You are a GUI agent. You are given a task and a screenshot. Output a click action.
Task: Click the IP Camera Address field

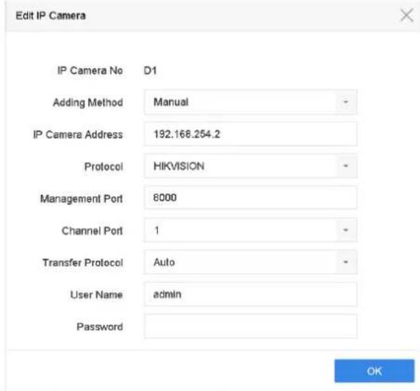250,134
